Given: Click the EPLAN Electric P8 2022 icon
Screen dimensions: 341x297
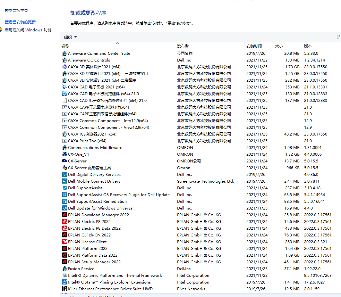Looking at the screenshot, I should click(64, 222).
